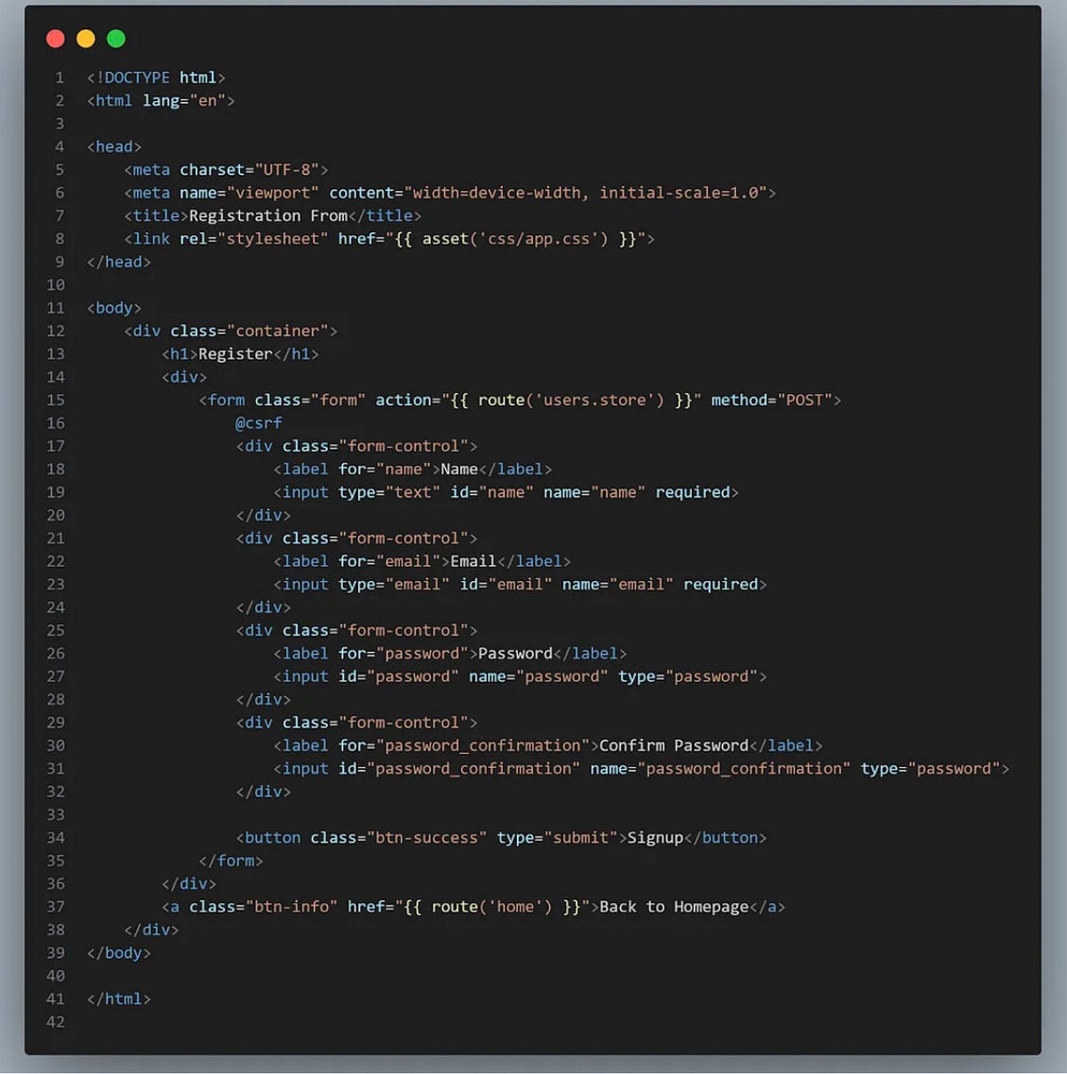Click the red close traffic light
The width and height of the screenshot is (1067, 1074).
[55, 39]
